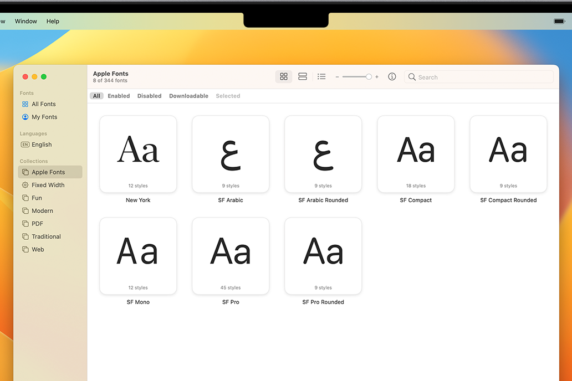The image size is (572, 381).
Task: Click the "SF Arabic Rounded" name label
Action: tap(323, 200)
